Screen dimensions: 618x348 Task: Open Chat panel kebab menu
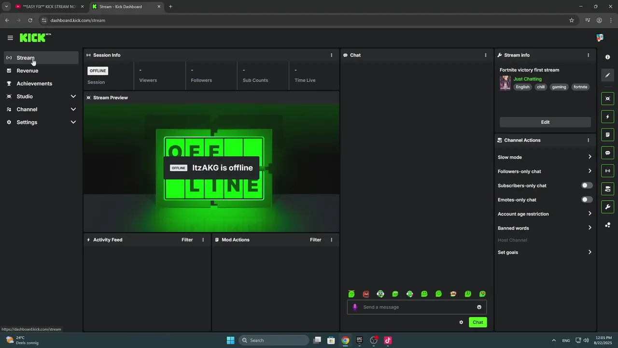tap(485, 55)
